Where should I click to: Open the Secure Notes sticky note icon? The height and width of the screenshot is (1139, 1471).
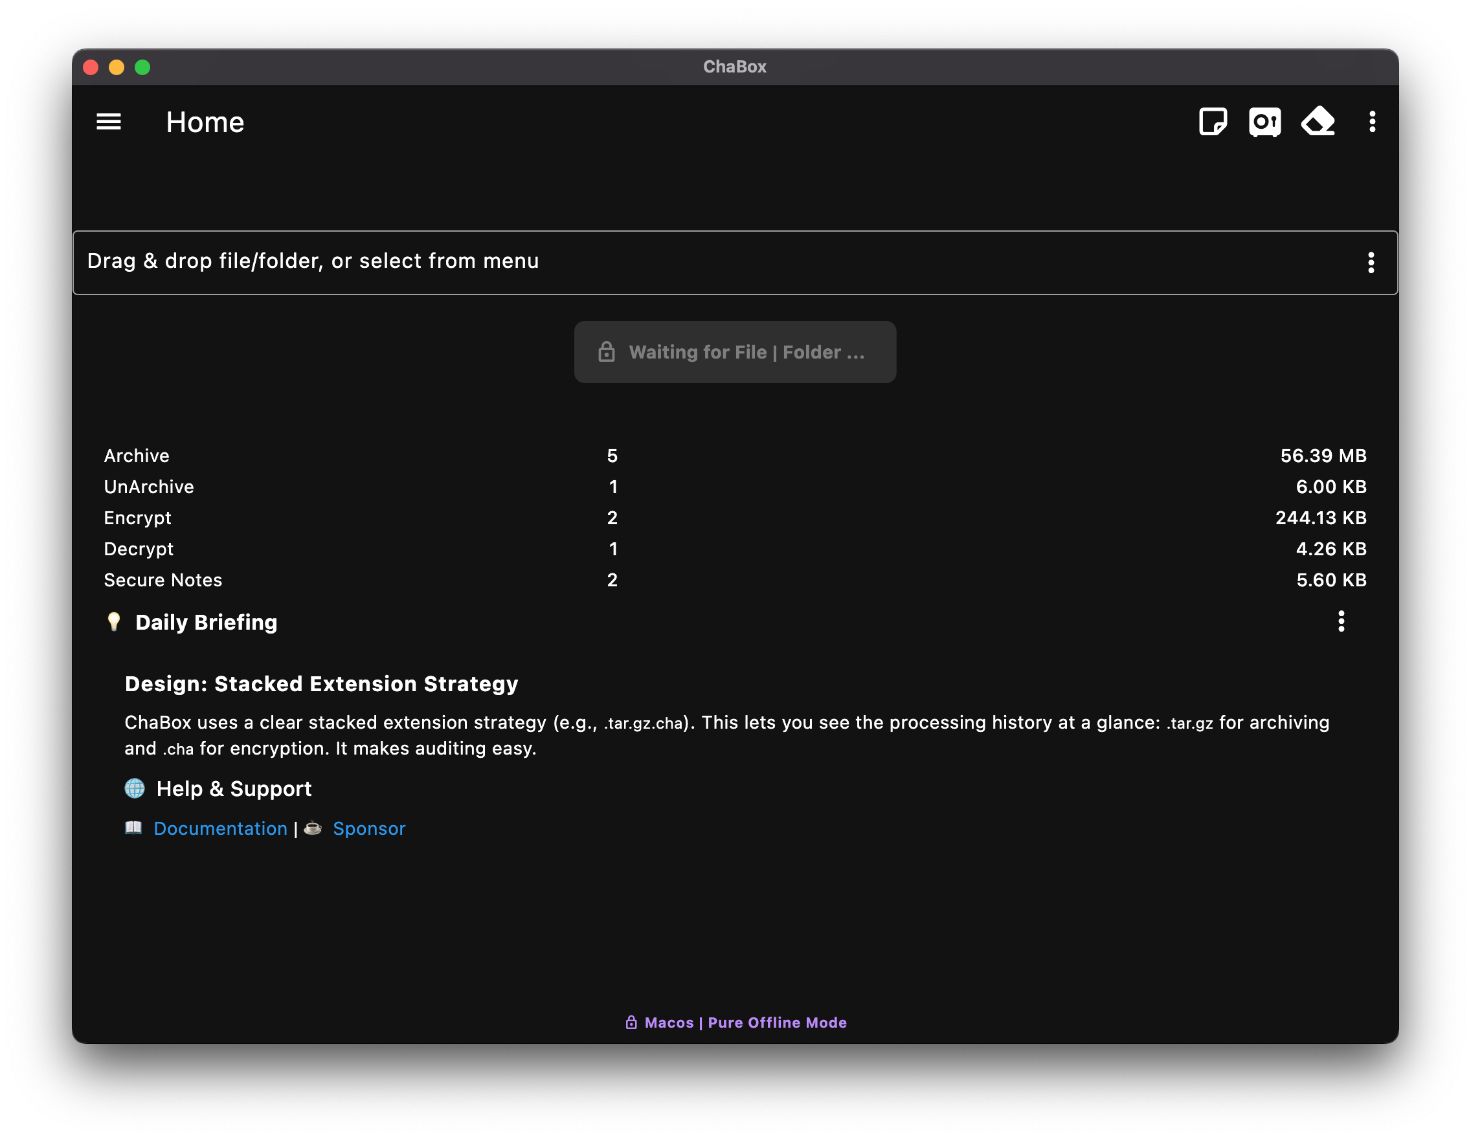(1213, 122)
